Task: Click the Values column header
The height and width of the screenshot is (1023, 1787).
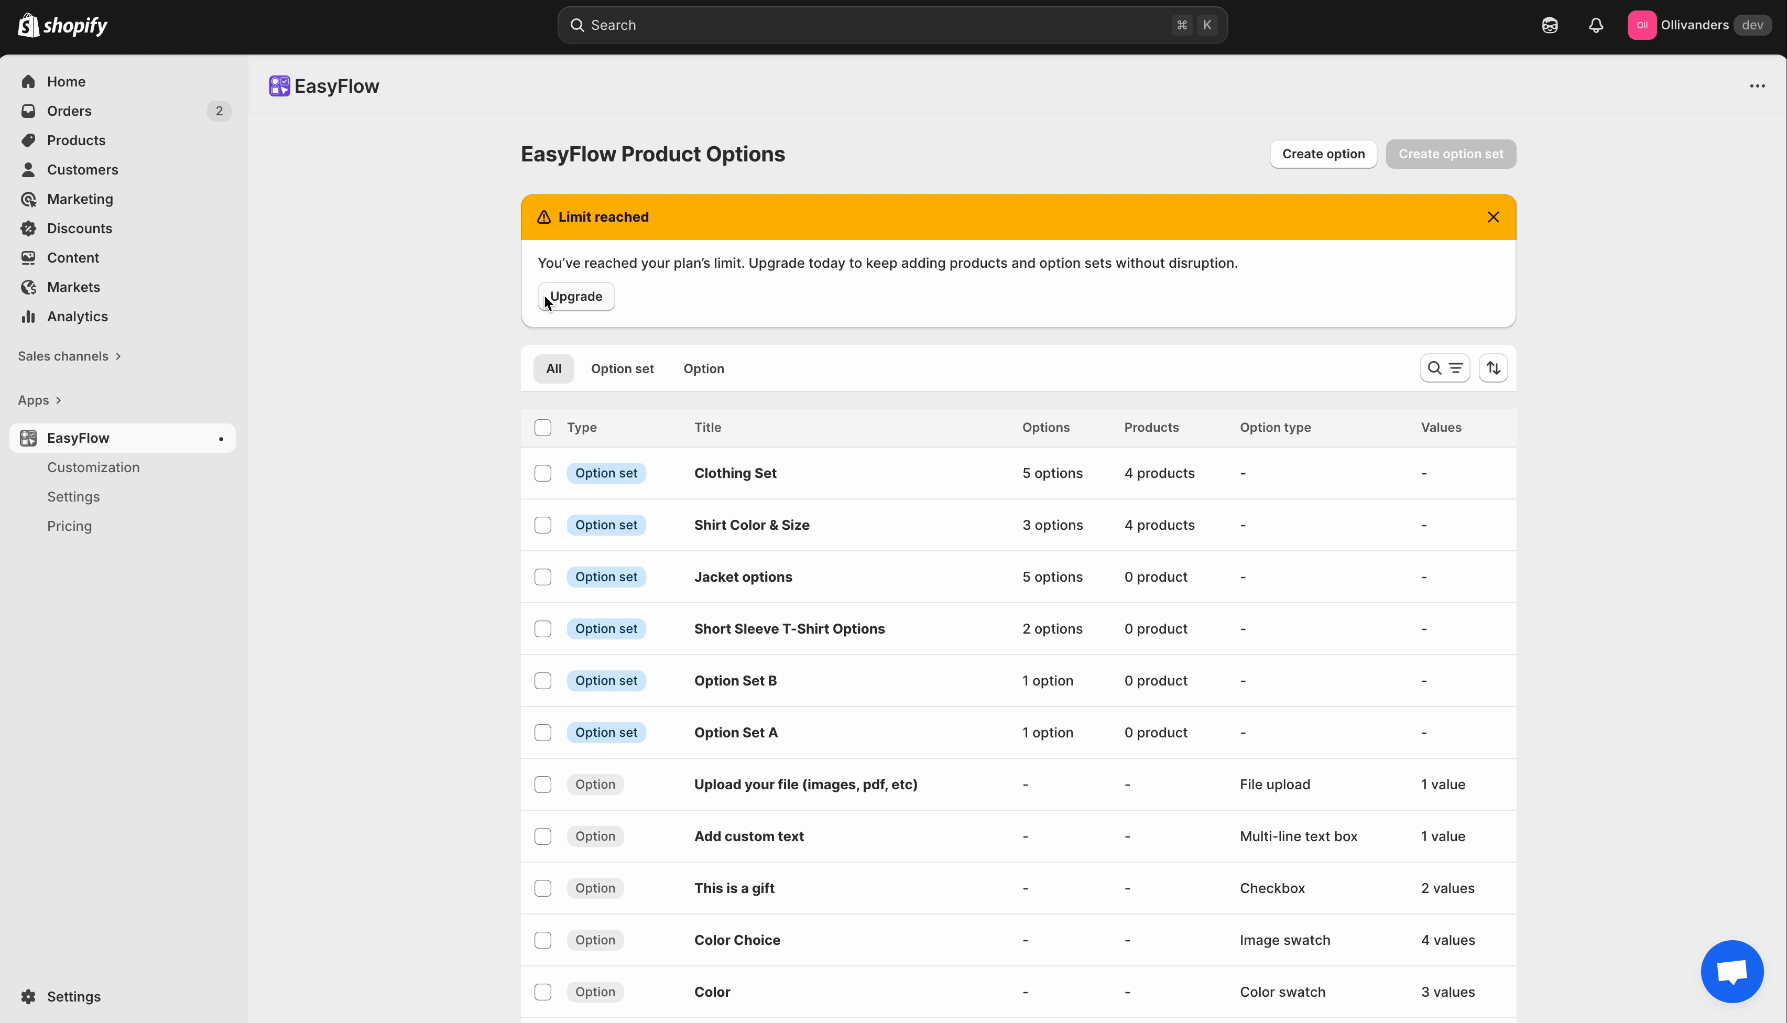Action: pyautogui.click(x=1442, y=428)
